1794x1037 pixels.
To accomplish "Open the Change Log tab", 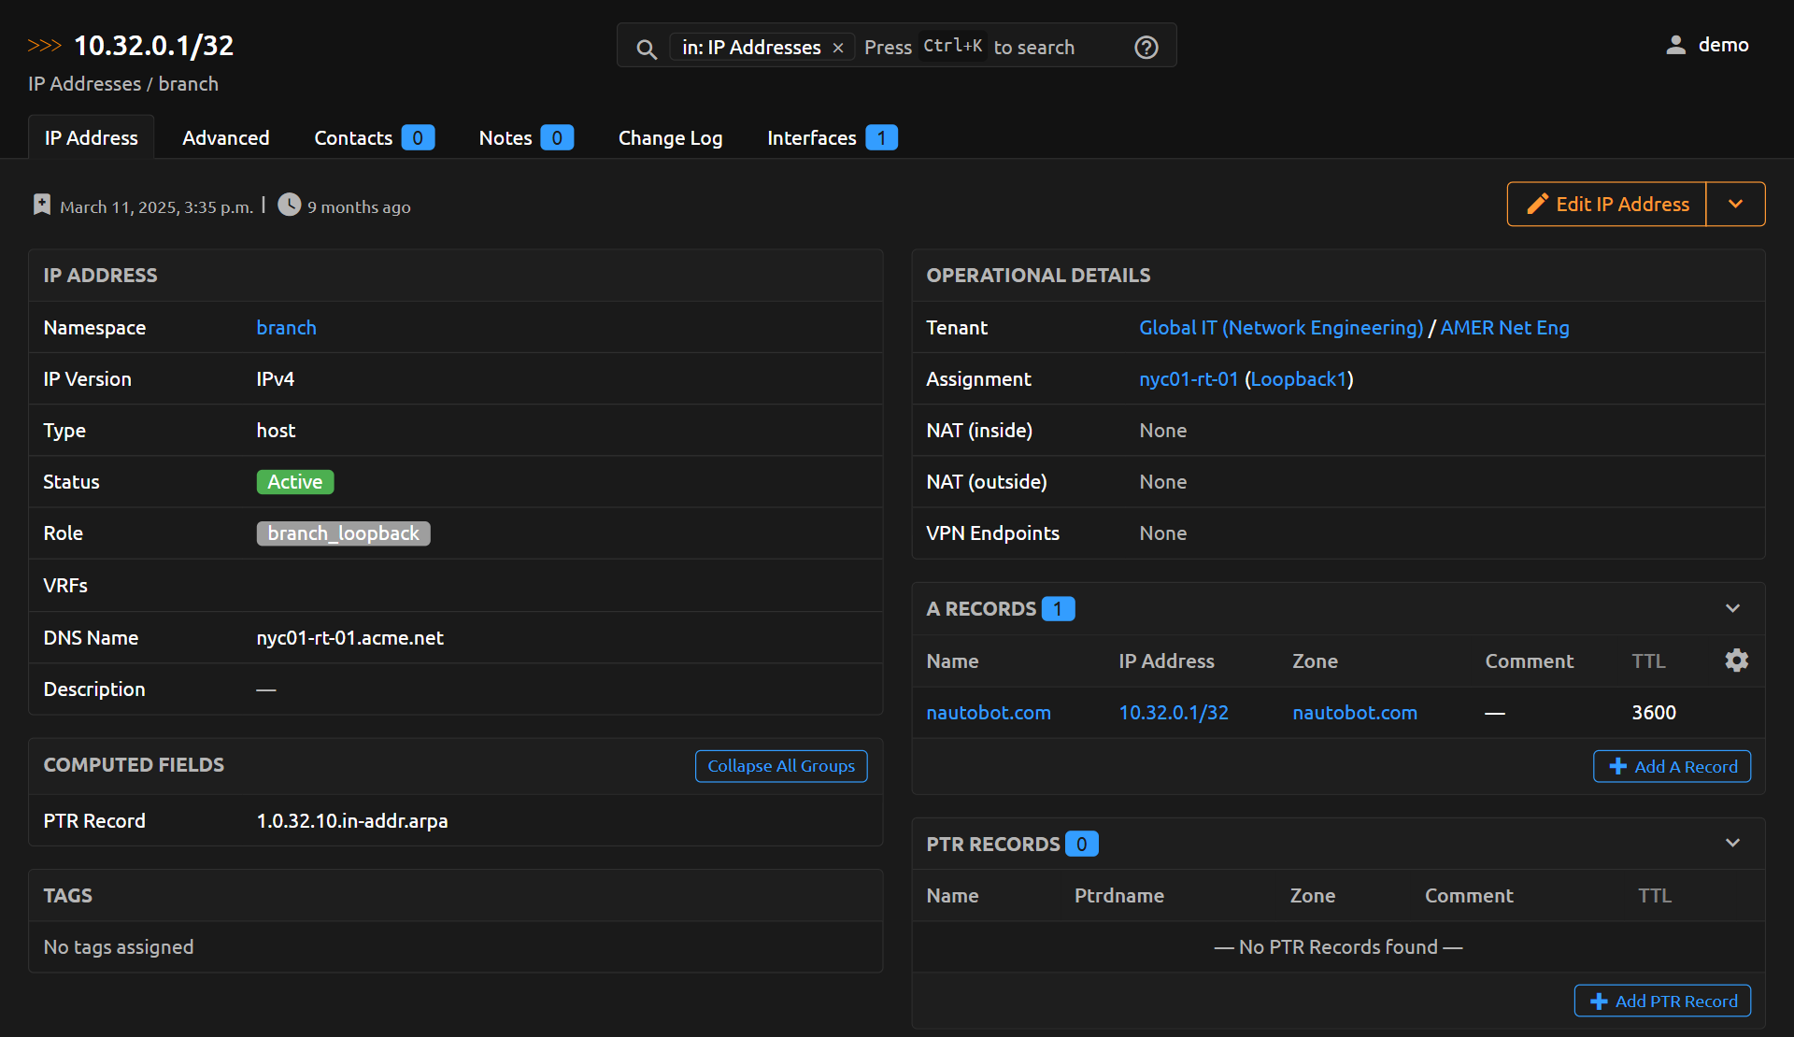I will click(670, 137).
